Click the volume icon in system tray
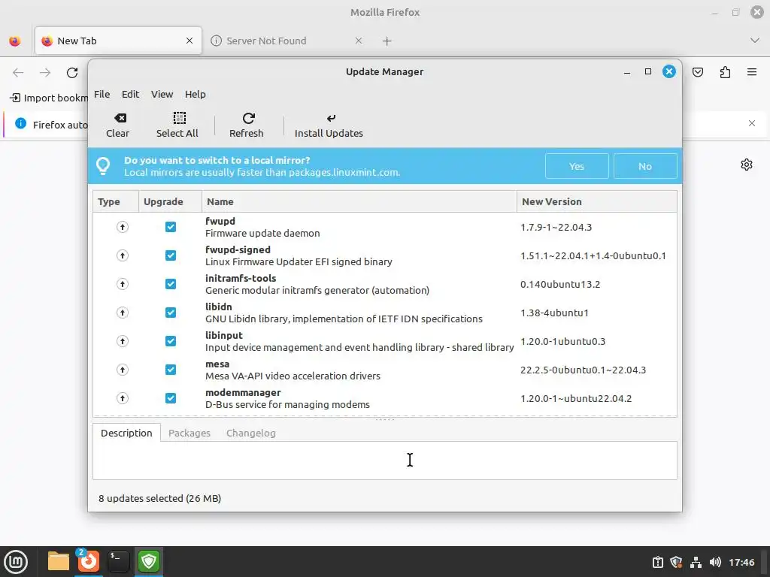The height and width of the screenshot is (577, 770). [x=716, y=562]
